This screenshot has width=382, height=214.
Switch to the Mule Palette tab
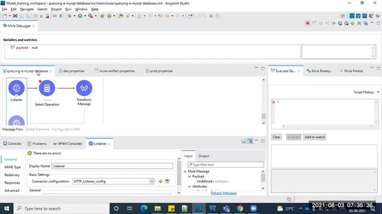point(351,71)
